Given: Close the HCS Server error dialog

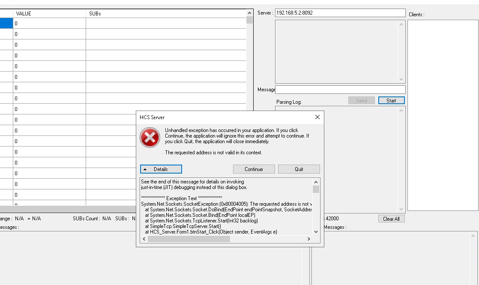Looking at the screenshot, I should (317, 117).
